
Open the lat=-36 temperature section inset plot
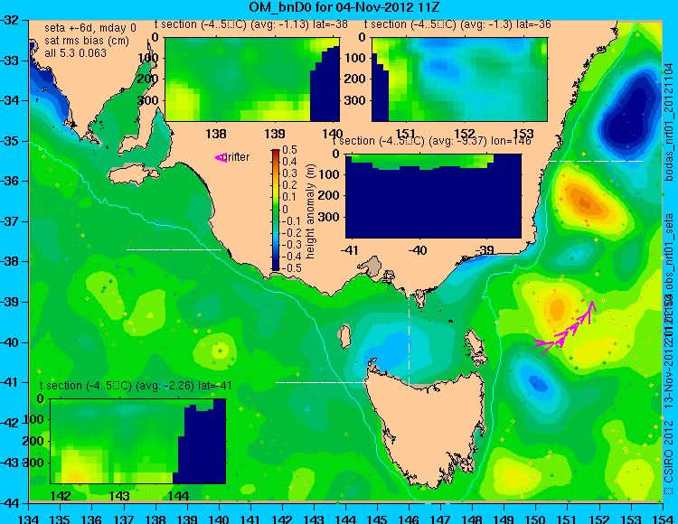[x=459, y=80]
